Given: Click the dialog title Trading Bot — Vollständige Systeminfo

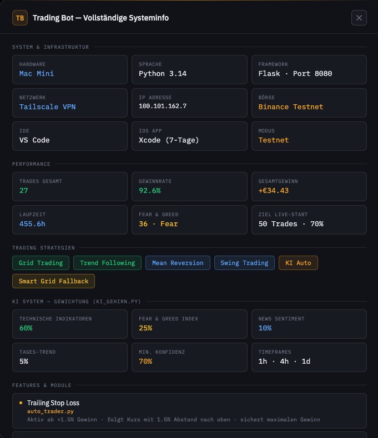Looking at the screenshot, I should point(100,18).
